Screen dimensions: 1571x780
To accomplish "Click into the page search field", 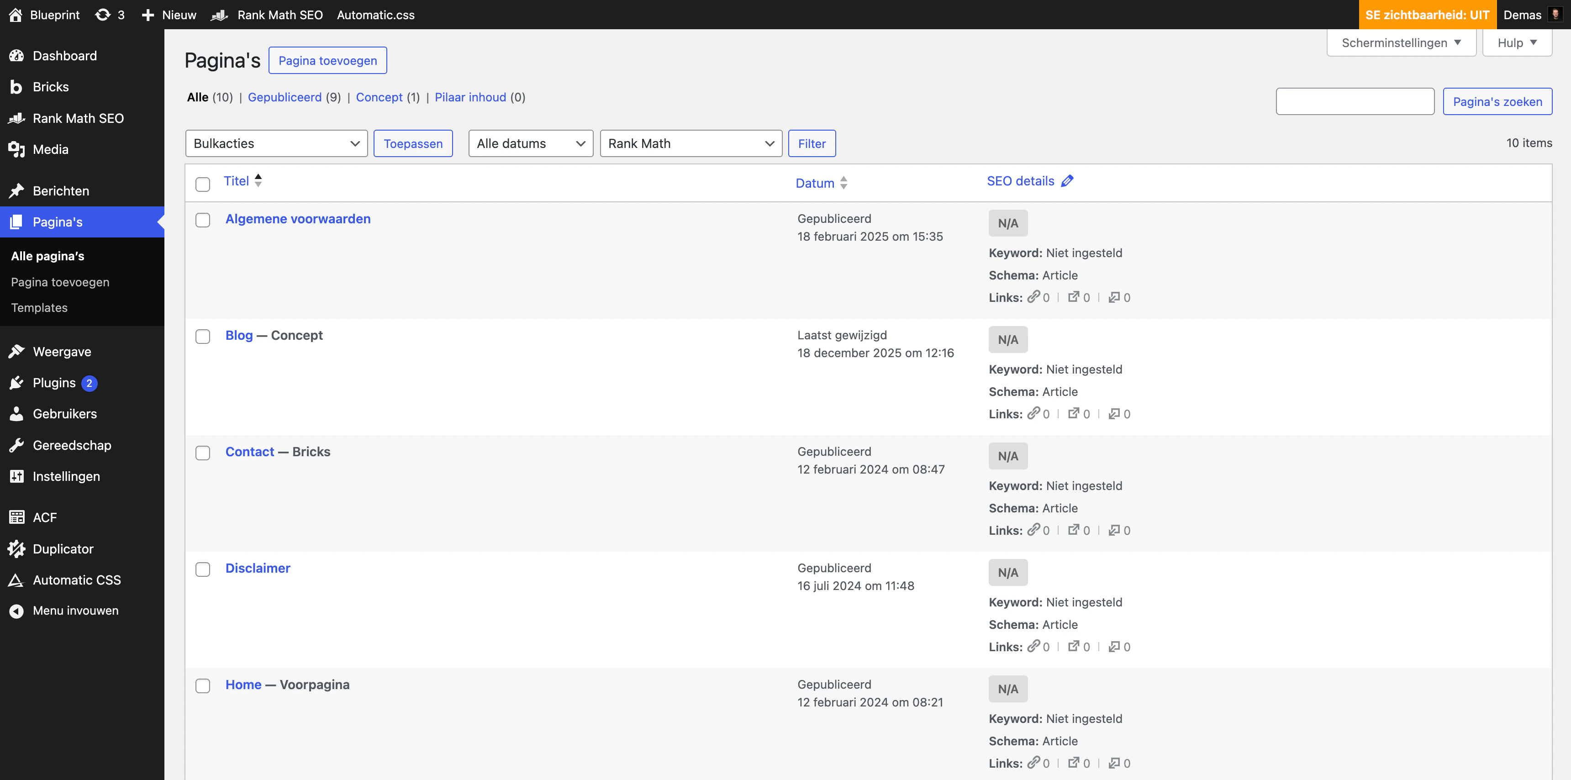I will (x=1355, y=101).
